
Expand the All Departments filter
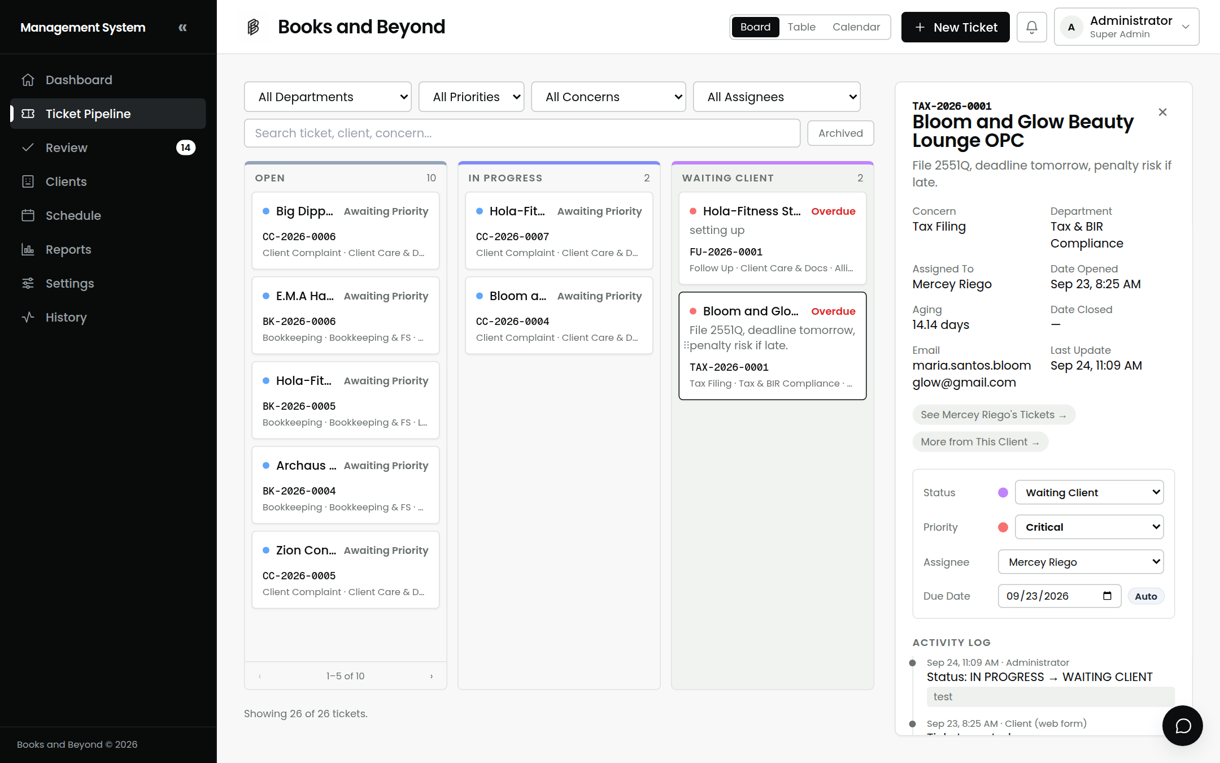(x=328, y=97)
